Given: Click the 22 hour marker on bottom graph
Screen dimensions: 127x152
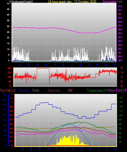Looking at the screenshot, I should [x=107, y=150].
